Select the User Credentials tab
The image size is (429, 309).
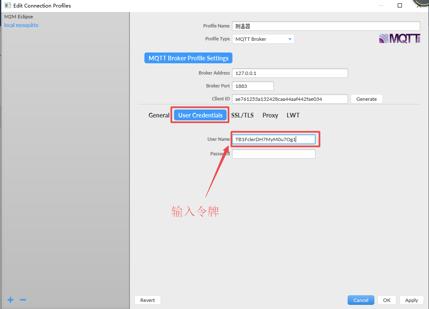click(x=199, y=115)
